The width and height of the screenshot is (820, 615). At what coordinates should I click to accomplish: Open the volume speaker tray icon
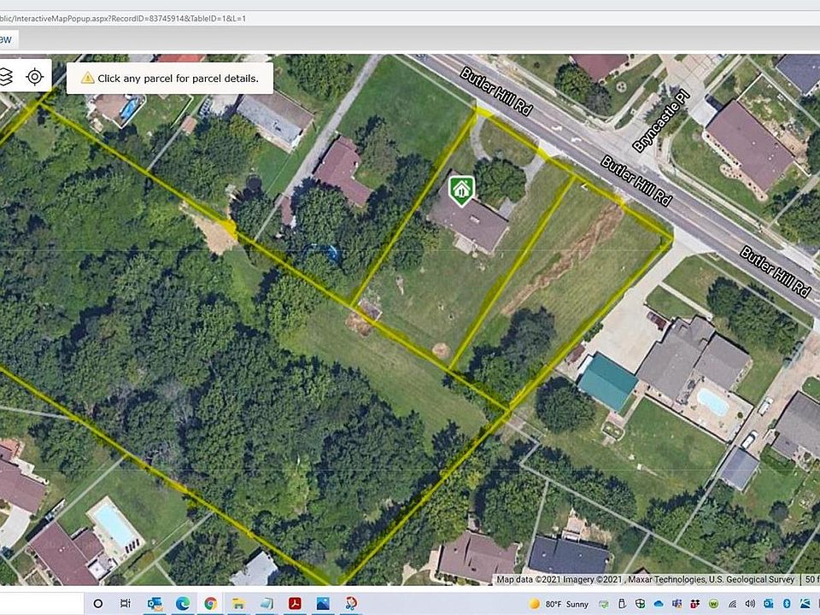[750, 604]
